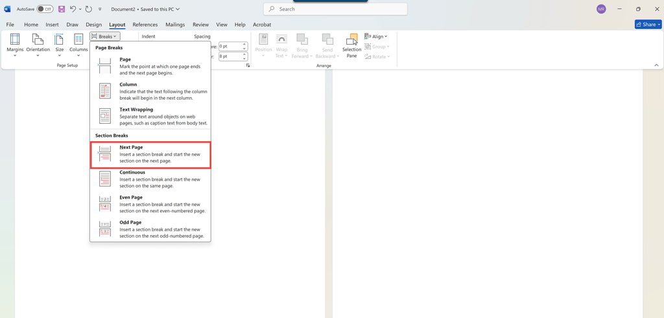
Task: Open Customize Quick Access Toolbar menu
Action: [99, 9]
